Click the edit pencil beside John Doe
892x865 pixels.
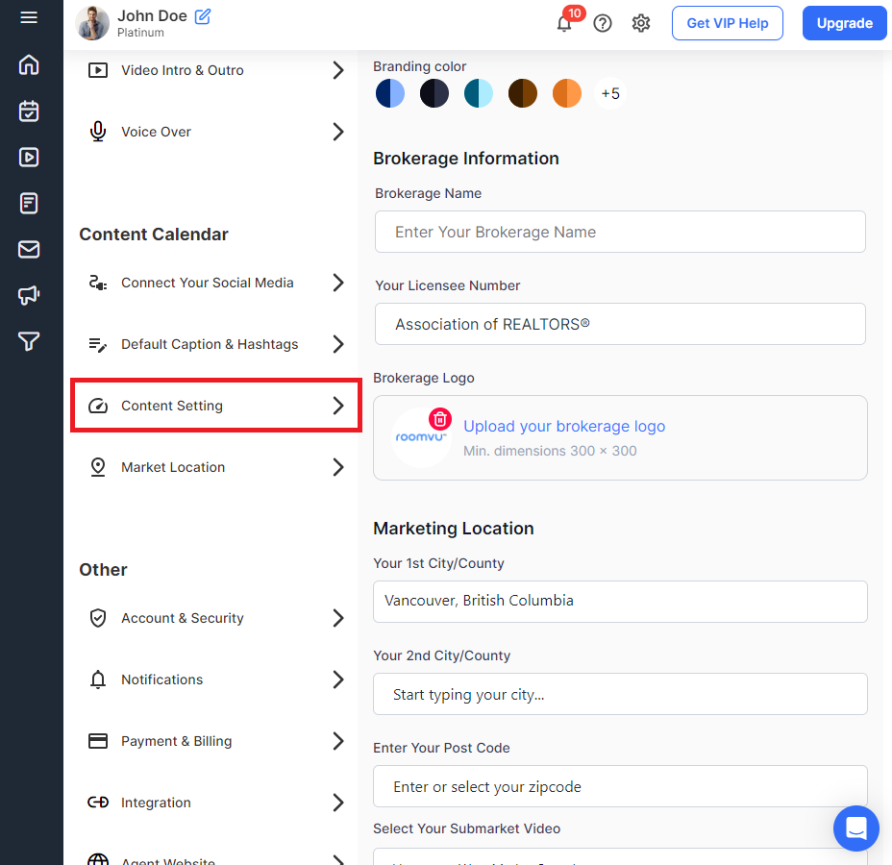tap(203, 16)
